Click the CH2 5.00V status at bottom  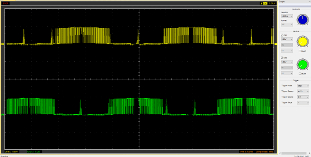34,152
